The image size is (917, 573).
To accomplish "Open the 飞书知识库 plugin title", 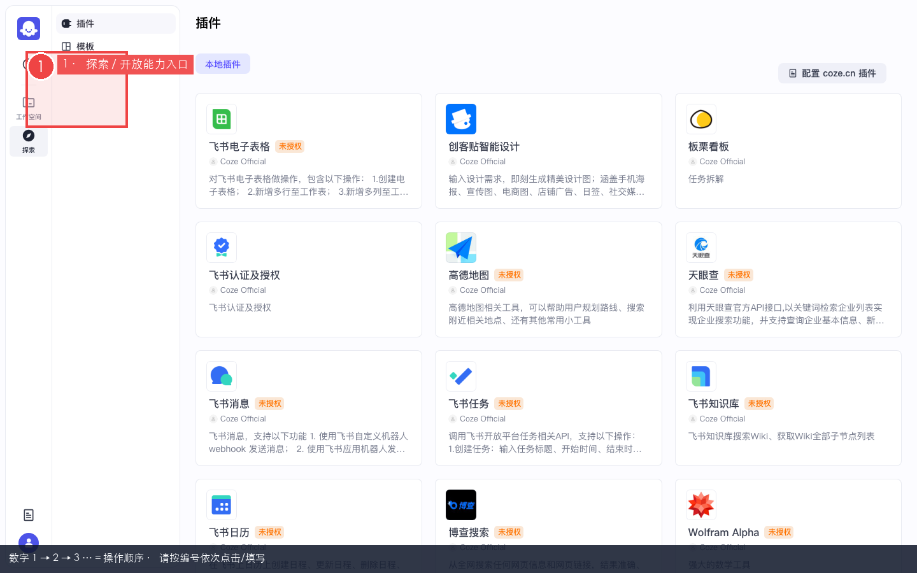I will pos(714,404).
